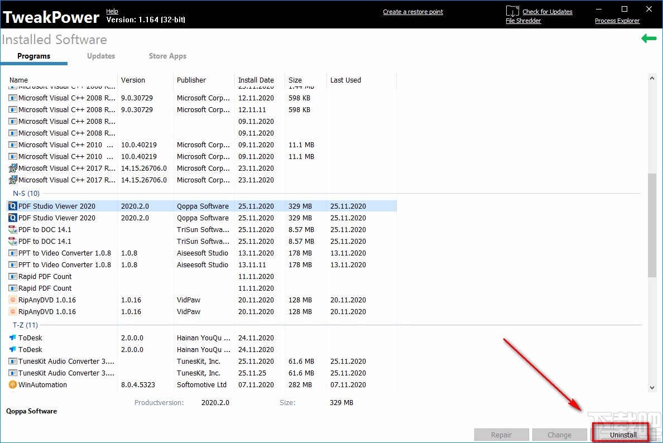Select the highlighted PDF Studio Viewer 2020 name

pos(57,206)
